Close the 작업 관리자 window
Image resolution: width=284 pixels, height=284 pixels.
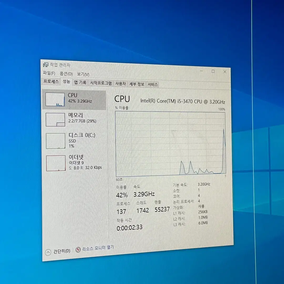pyautogui.click(x=225, y=72)
